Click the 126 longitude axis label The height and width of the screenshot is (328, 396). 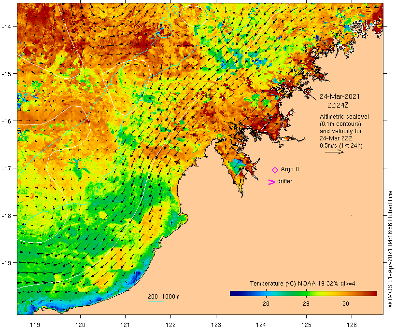coord(352,325)
